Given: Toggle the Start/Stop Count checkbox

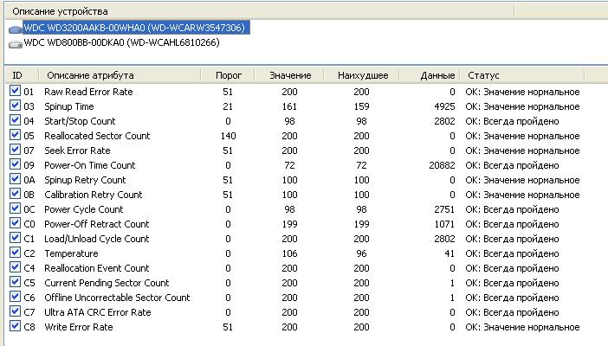Looking at the screenshot, I should pyautogui.click(x=15, y=120).
